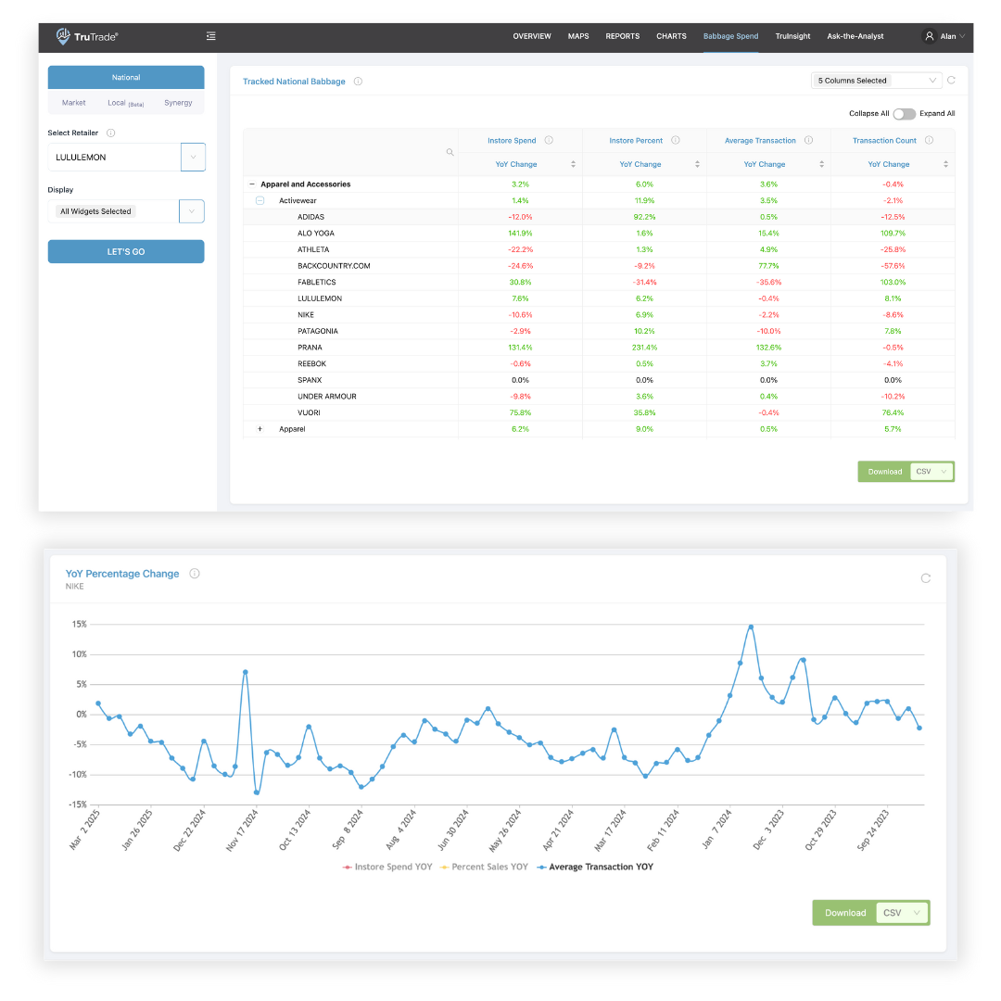Open the CHARTS menu
1001x1001 pixels.
(x=672, y=36)
